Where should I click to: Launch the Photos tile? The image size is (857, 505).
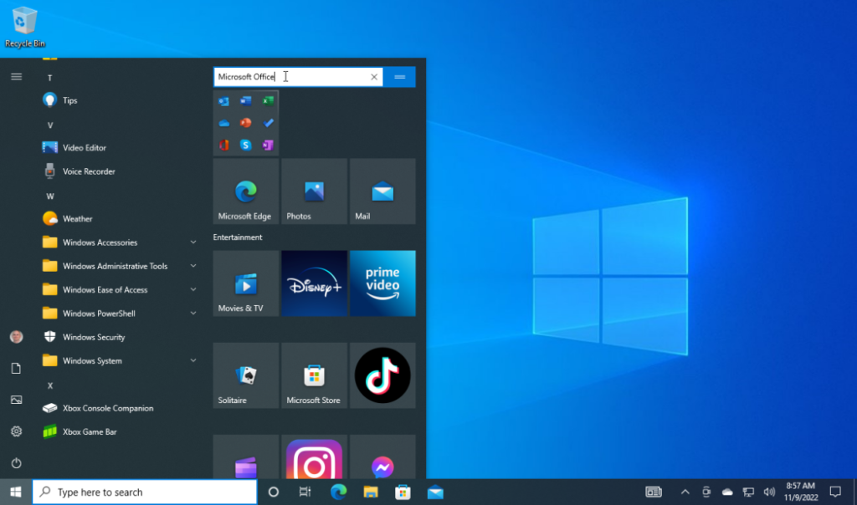click(x=314, y=191)
